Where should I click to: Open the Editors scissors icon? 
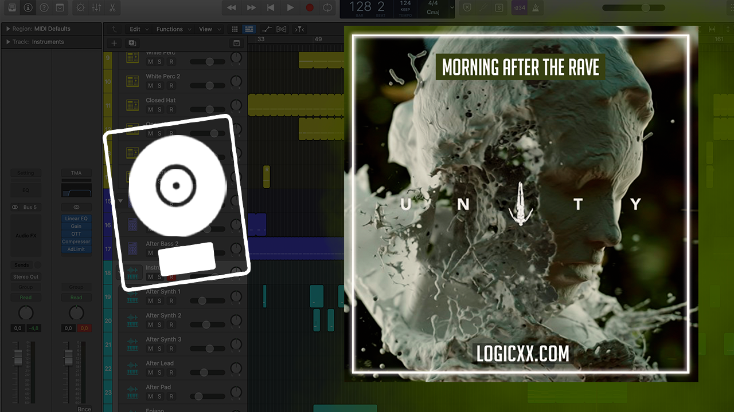coord(112,8)
